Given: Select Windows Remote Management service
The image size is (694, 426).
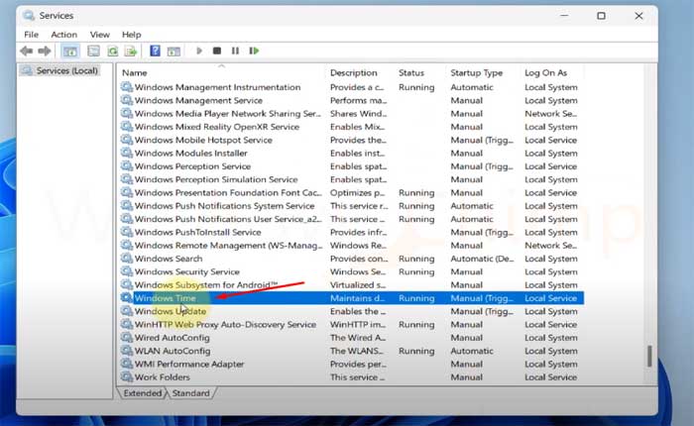Looking at the screenshot, I should (x=229, y=246).
